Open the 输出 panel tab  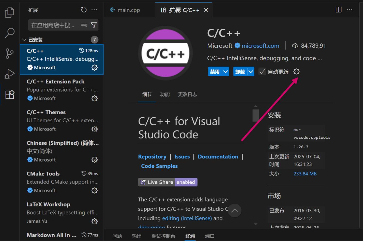[137, 236]
